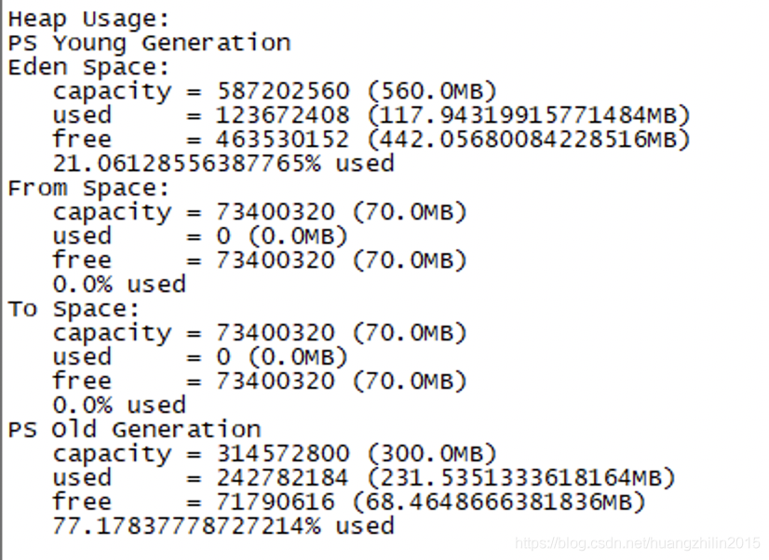The height and width of the screenshot is (560, 769).
Task: Click Eden free value 463530152
Action: click(x=283, y=140)
